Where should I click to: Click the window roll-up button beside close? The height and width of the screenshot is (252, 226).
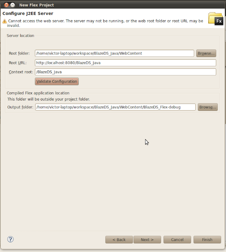(13, 5)
